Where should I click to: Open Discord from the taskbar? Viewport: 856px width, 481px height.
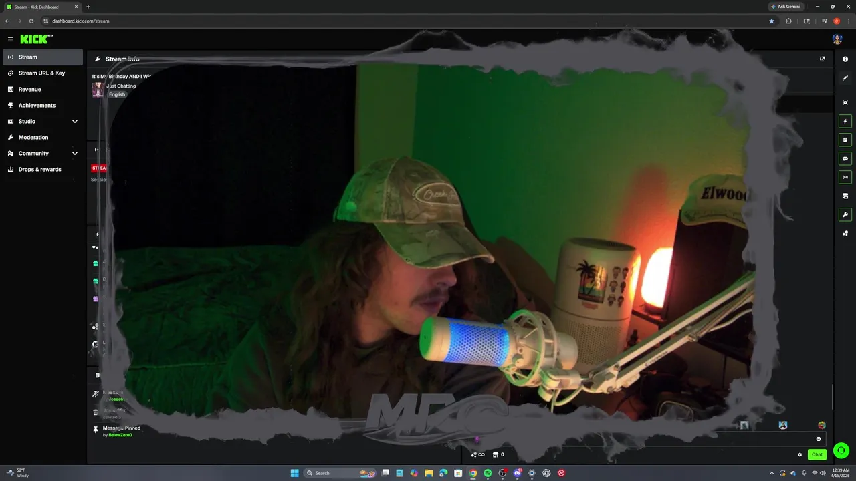(517, 473)
